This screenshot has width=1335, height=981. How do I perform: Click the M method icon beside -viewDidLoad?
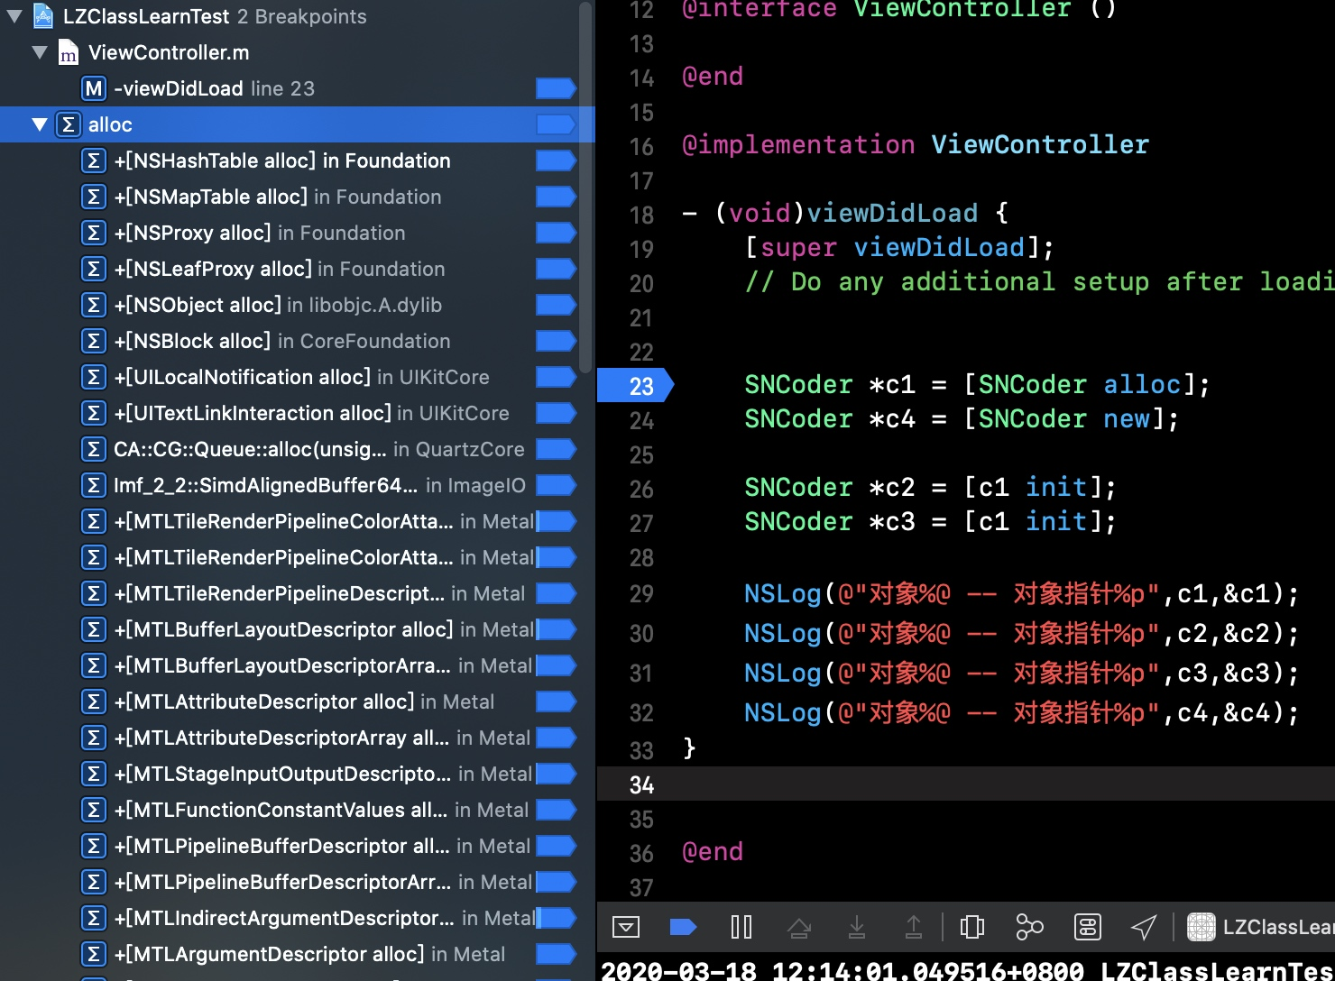tap(94, 88)
